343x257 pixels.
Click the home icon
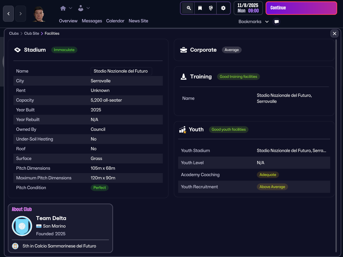pos(63,8)
